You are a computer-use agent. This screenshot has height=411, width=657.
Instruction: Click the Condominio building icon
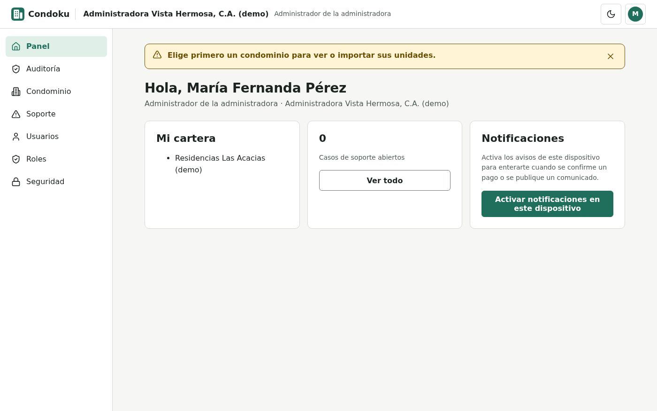pyautogui.click(x=16, y=92)
